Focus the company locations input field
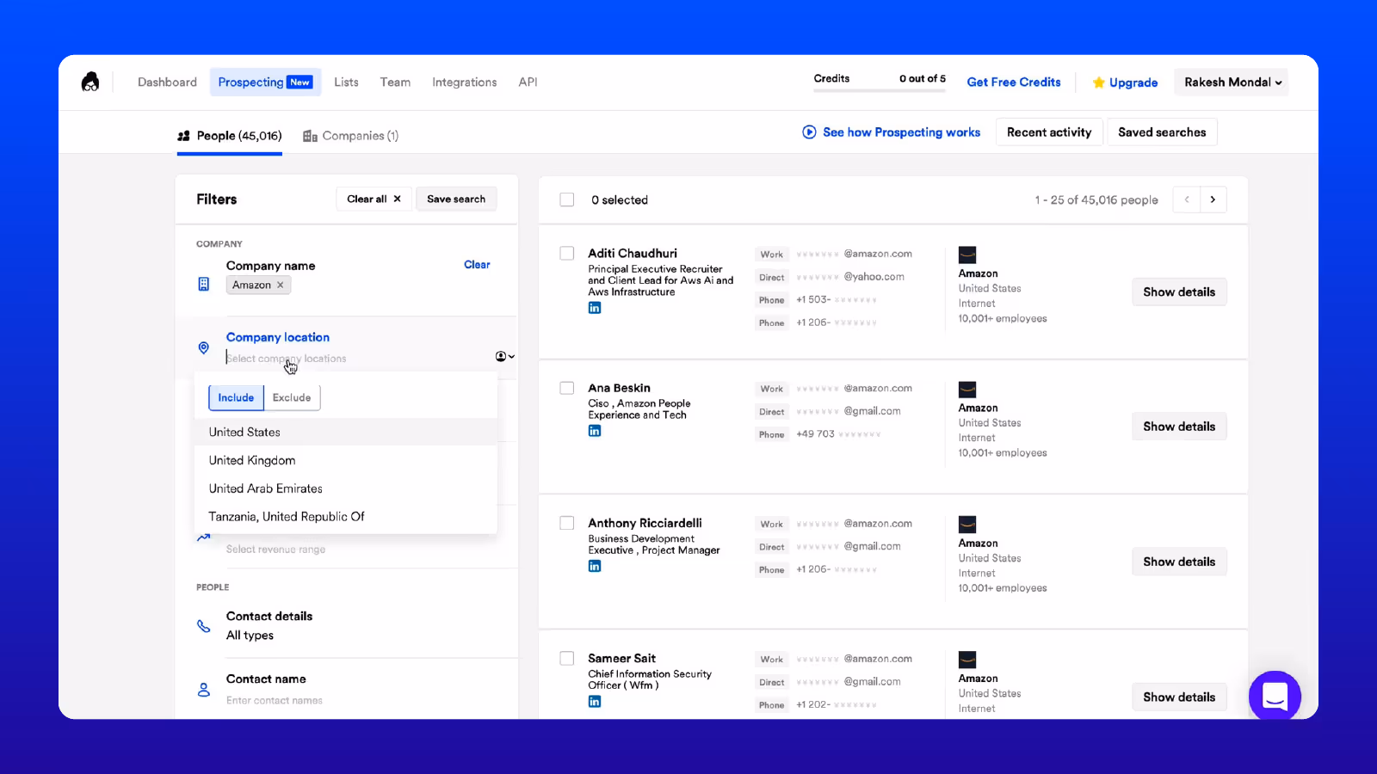Screen dimensions: 1377x774 click(x=358, y=359)
